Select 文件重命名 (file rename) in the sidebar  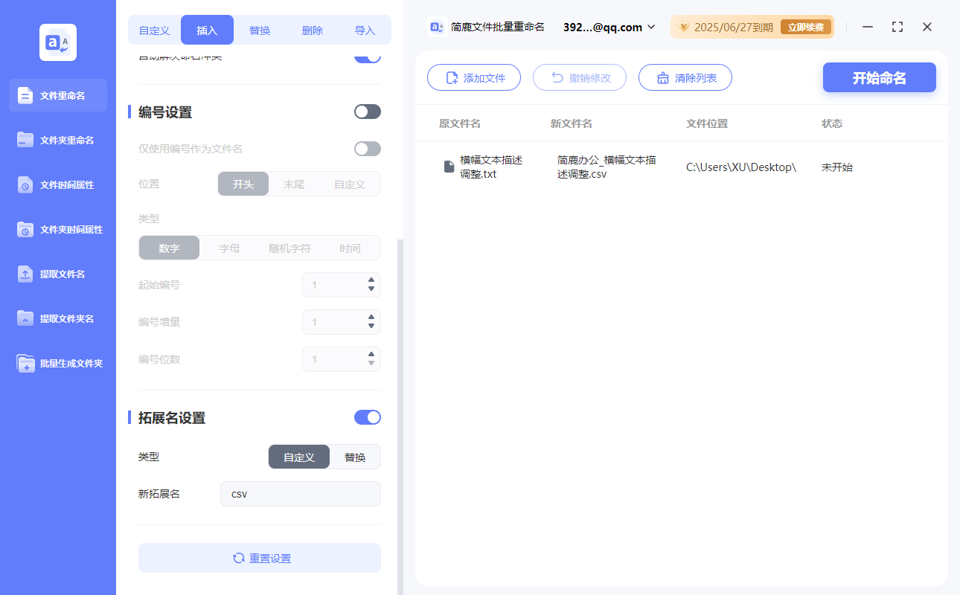tap(57, 95)
